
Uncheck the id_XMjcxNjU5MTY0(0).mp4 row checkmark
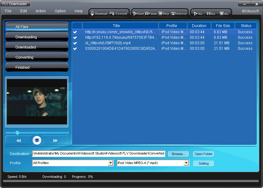coord(75,43)
